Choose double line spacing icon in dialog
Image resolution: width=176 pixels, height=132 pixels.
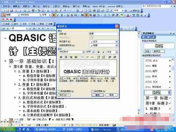[92, 57]
